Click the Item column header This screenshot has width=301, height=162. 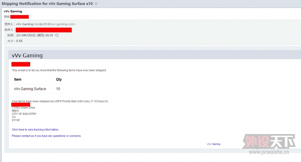pyautogui.click(x=18, y=79)
